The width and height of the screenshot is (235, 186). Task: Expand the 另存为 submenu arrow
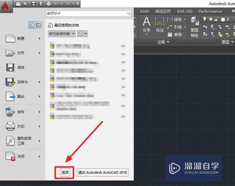coord(39,82)
